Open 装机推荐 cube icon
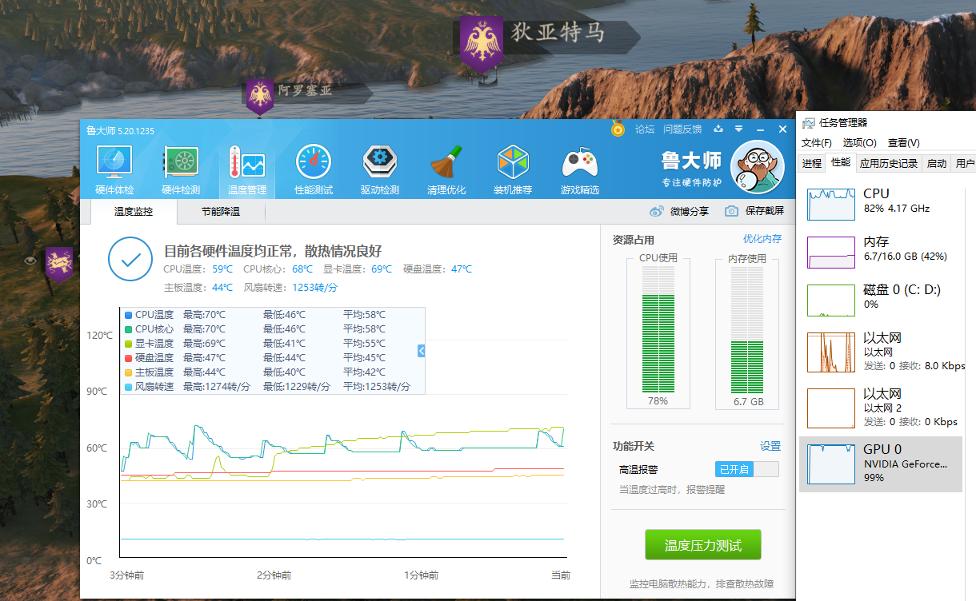The image size is (976, 601). point(513,163)
